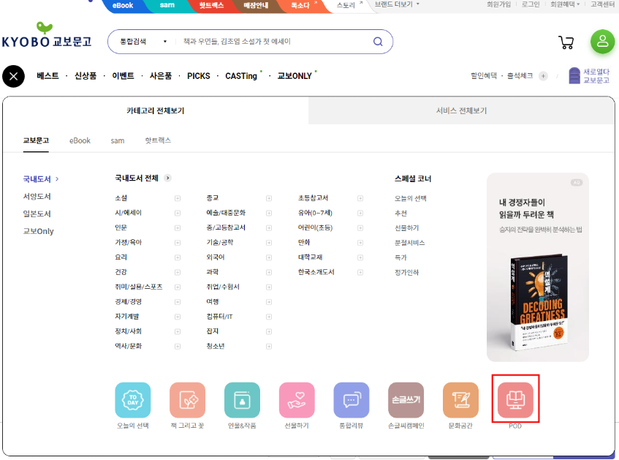Expand the 만화 category plus icon
Viewport: 619px width, 460px height.
360,243
